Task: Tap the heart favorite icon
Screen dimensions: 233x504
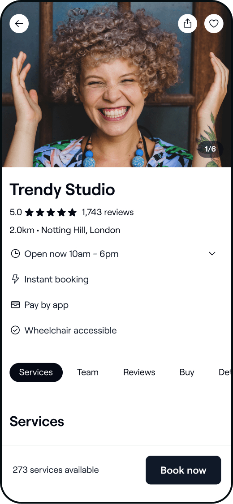Action: (214, 23)
